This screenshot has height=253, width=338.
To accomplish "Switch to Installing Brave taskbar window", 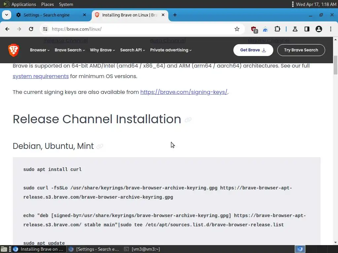I will coord(38,249).
